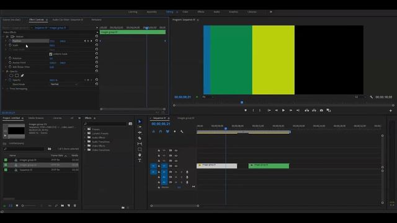397x223 pixels.
Task: Toggle Motion effect fx switch
Action: point(7,37)
